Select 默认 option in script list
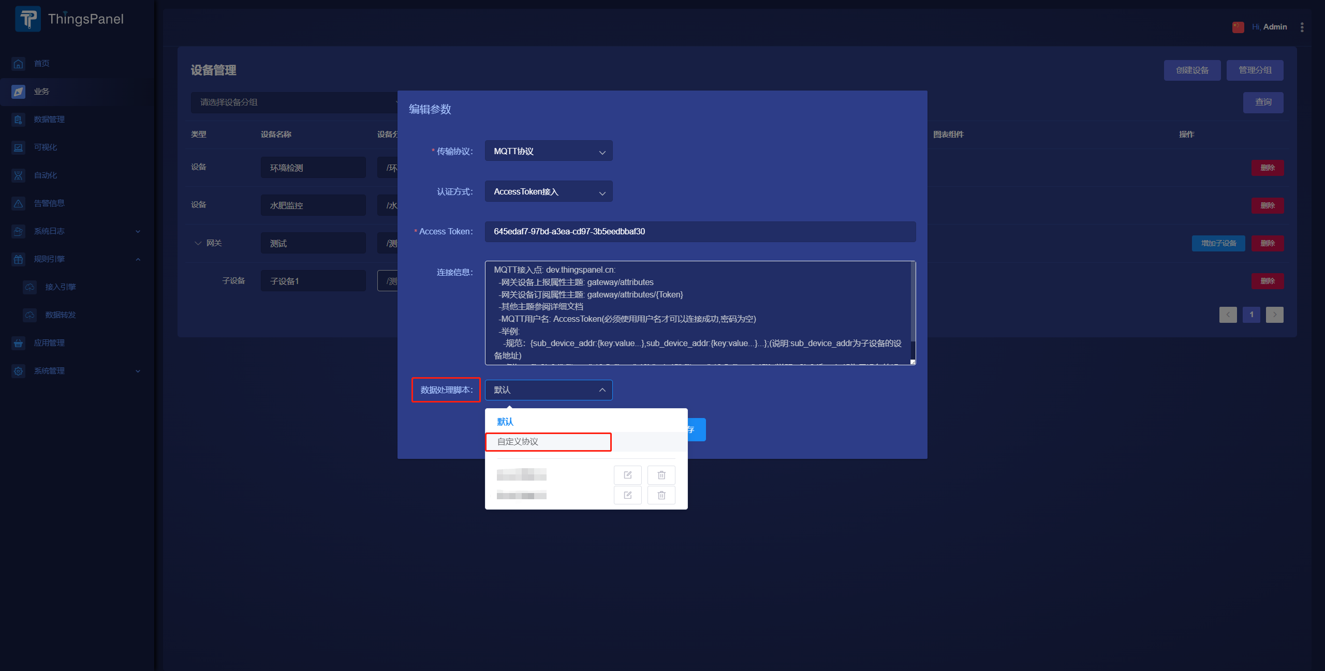1325x671 pixels. click(x=586, y=422)
